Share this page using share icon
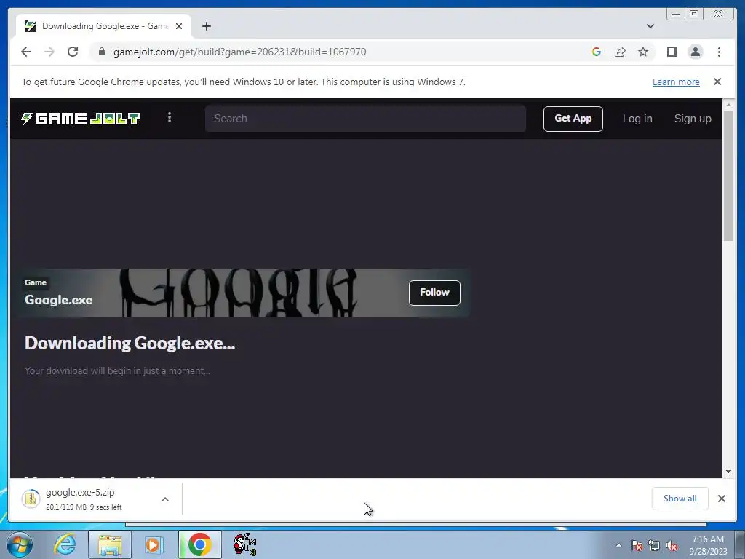This screenshot has height=559, width=745. click(620, 52)
